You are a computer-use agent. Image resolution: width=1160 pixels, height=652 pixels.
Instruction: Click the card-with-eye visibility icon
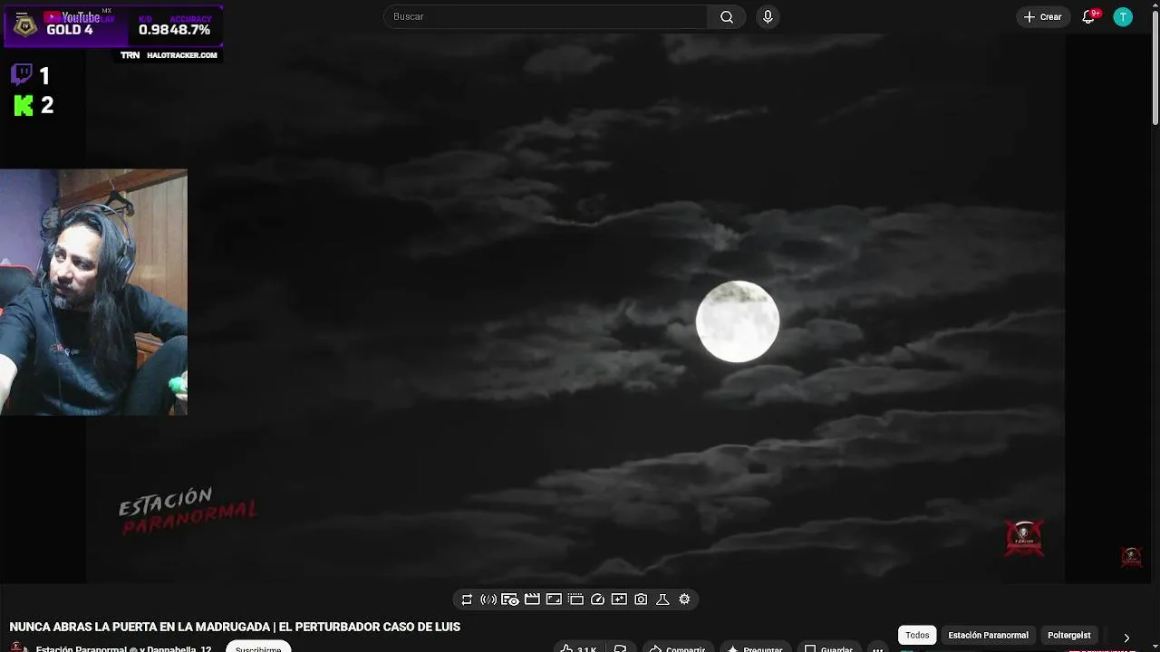click(510, 599)
